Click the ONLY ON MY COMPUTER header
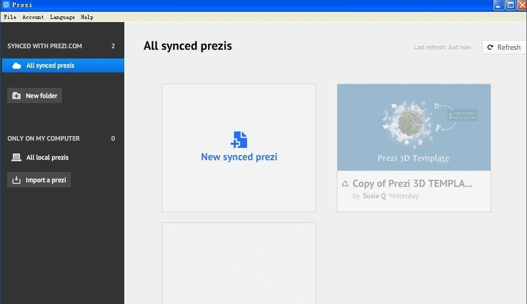Viewport: 527px width, 304px height. pos(44,138)
